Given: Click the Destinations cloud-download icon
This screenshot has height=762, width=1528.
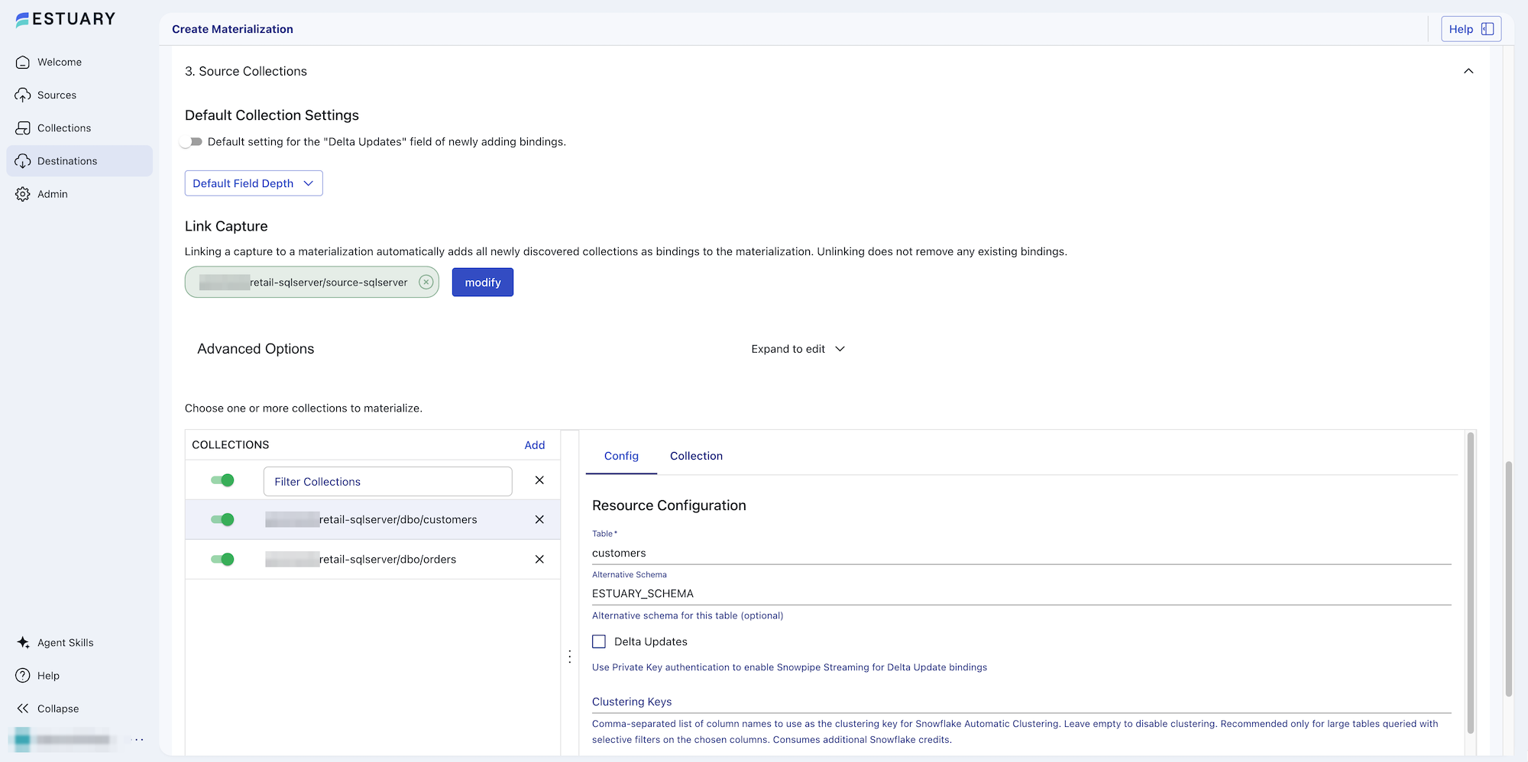Looking at the screenshot, I should coord(23,161).
